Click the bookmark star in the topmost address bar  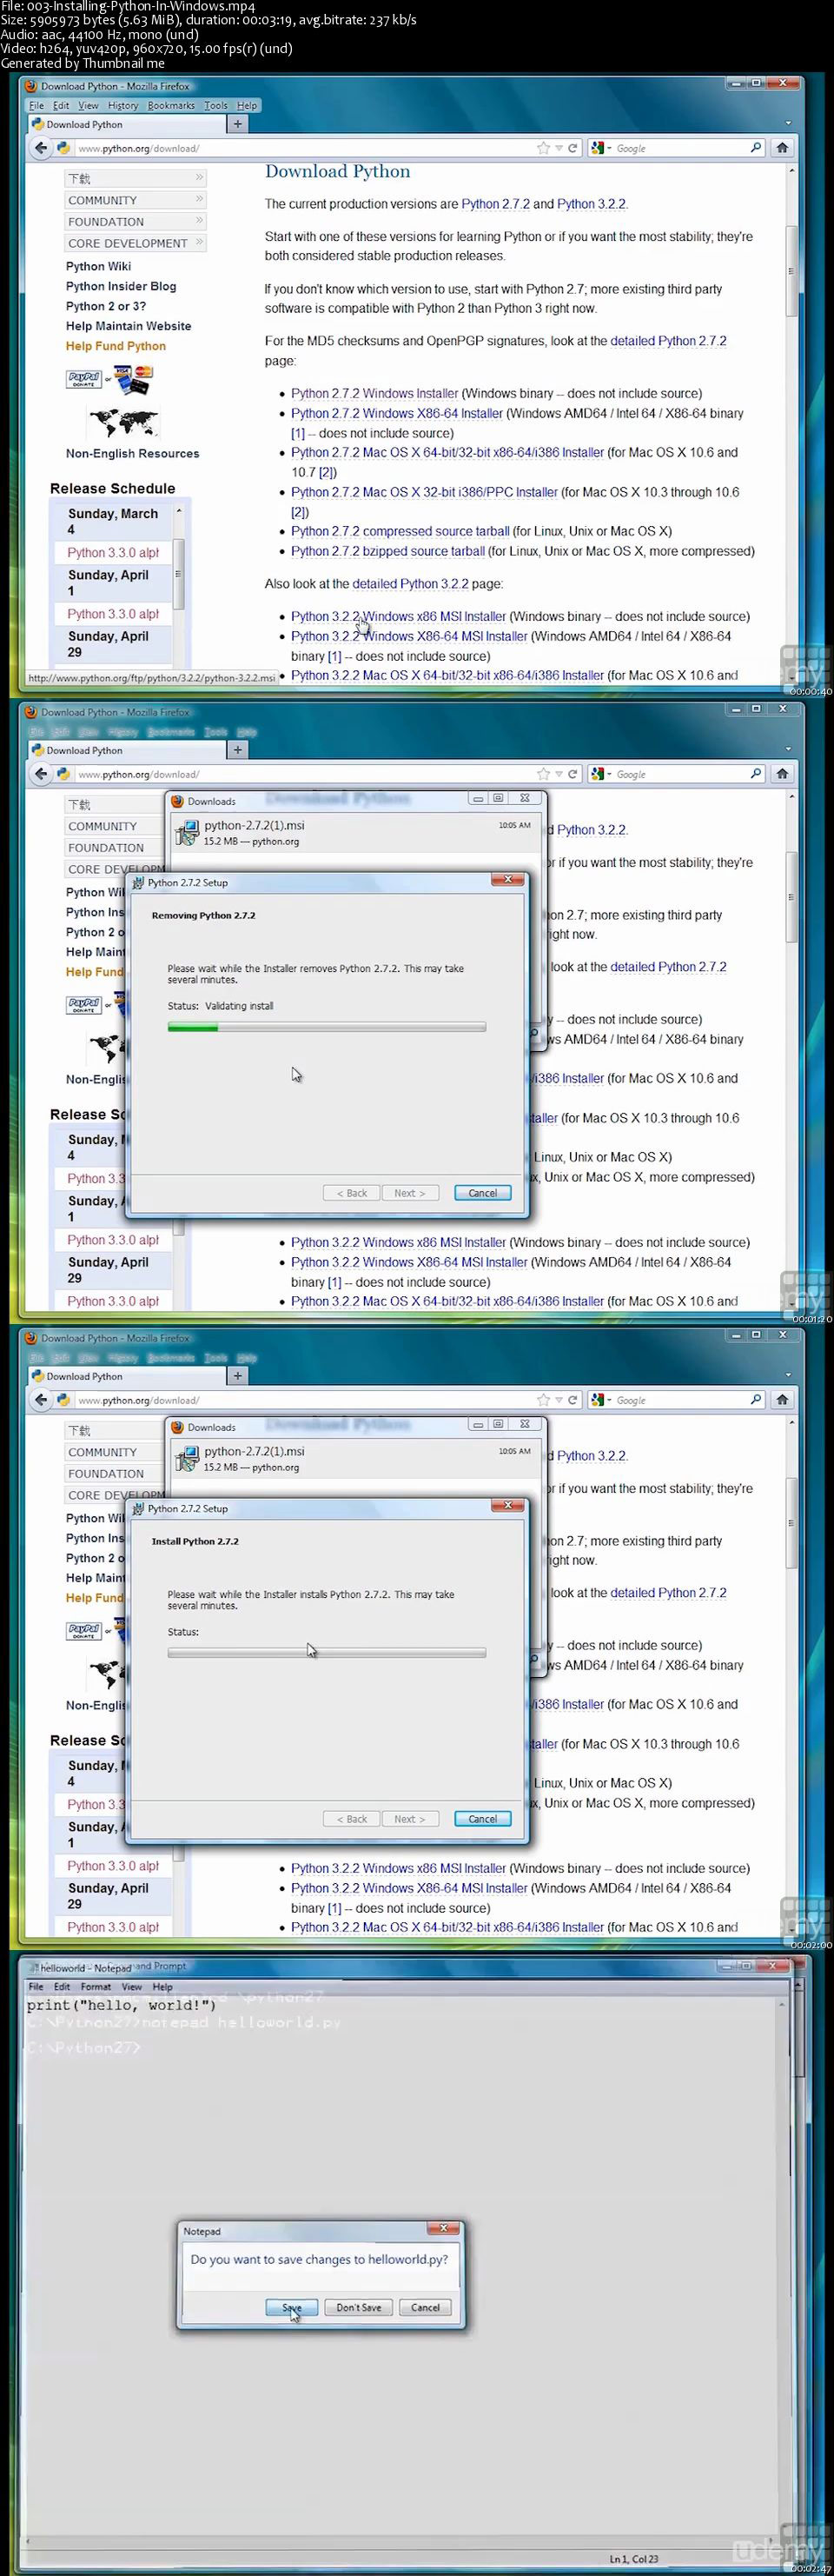[543, 148]
